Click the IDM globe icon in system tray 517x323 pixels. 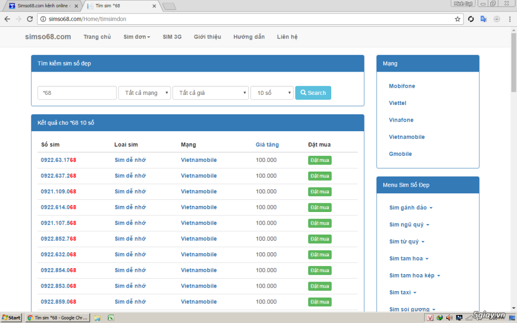(440, 318)
